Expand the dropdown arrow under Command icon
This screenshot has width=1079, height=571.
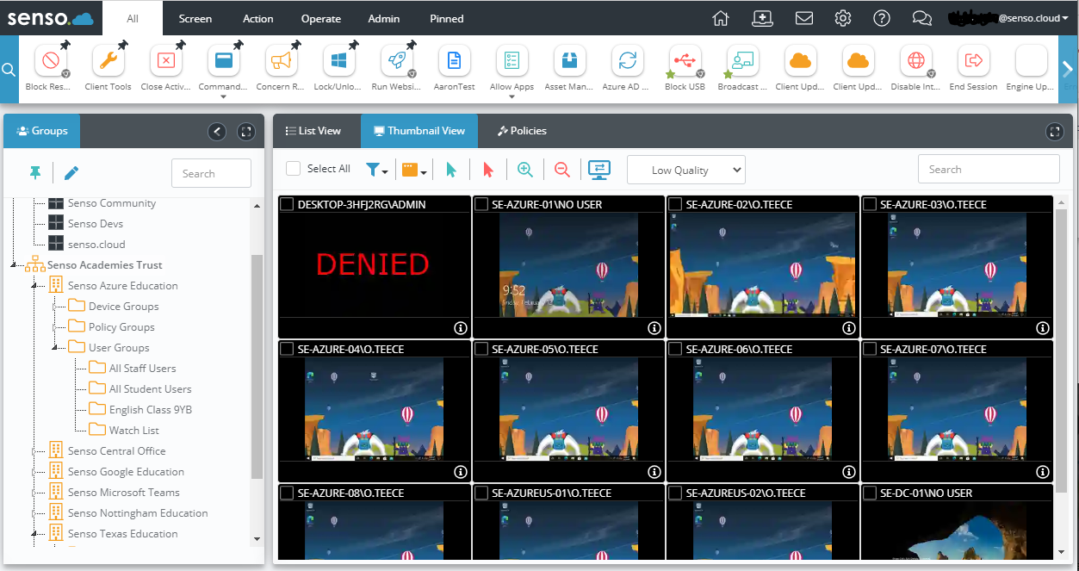tap(224, 97)
